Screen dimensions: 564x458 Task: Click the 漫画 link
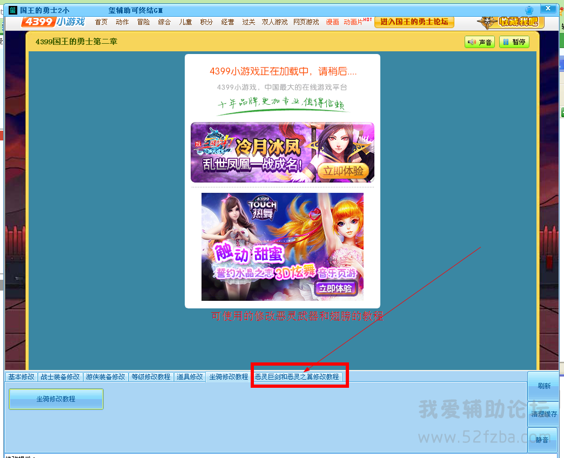pos(332,22)
